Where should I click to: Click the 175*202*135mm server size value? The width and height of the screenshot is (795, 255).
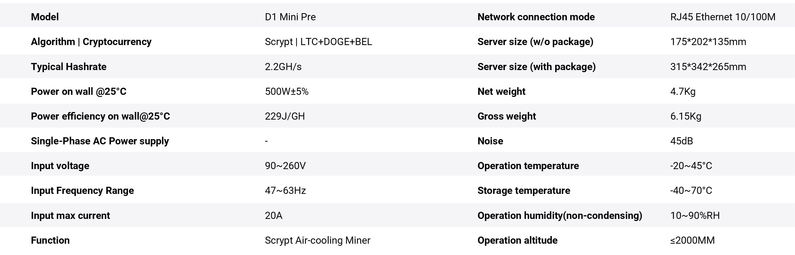pyautogui.click(x=708, y=42)
